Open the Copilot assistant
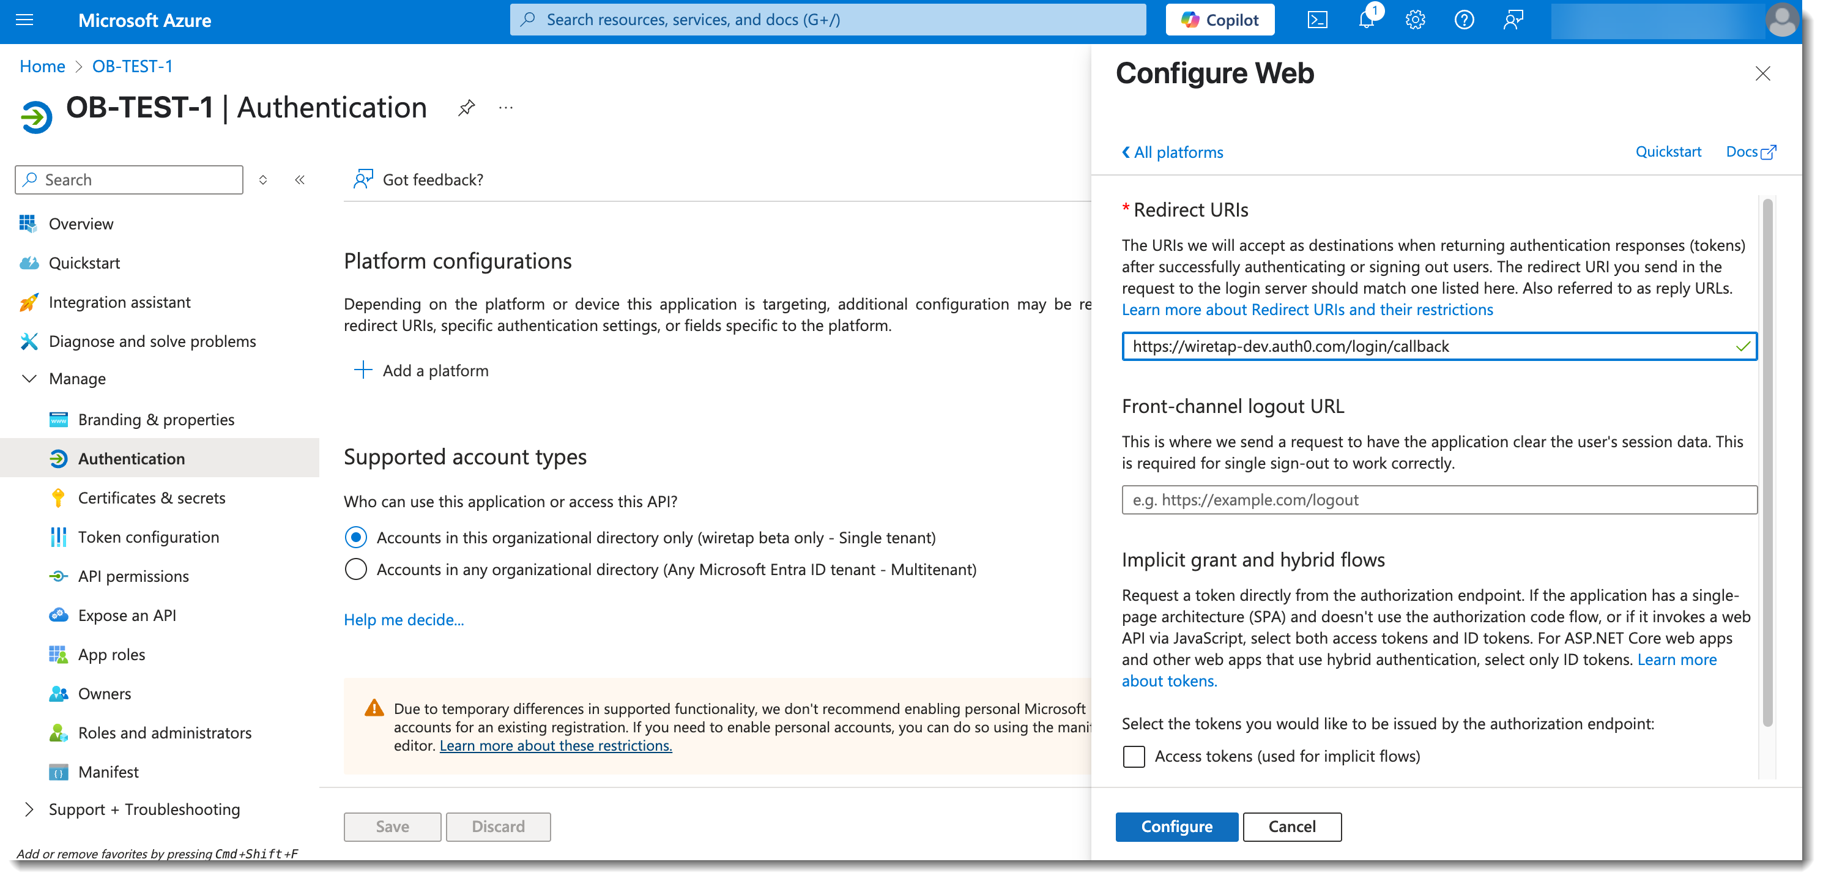 coord(1220,20)
